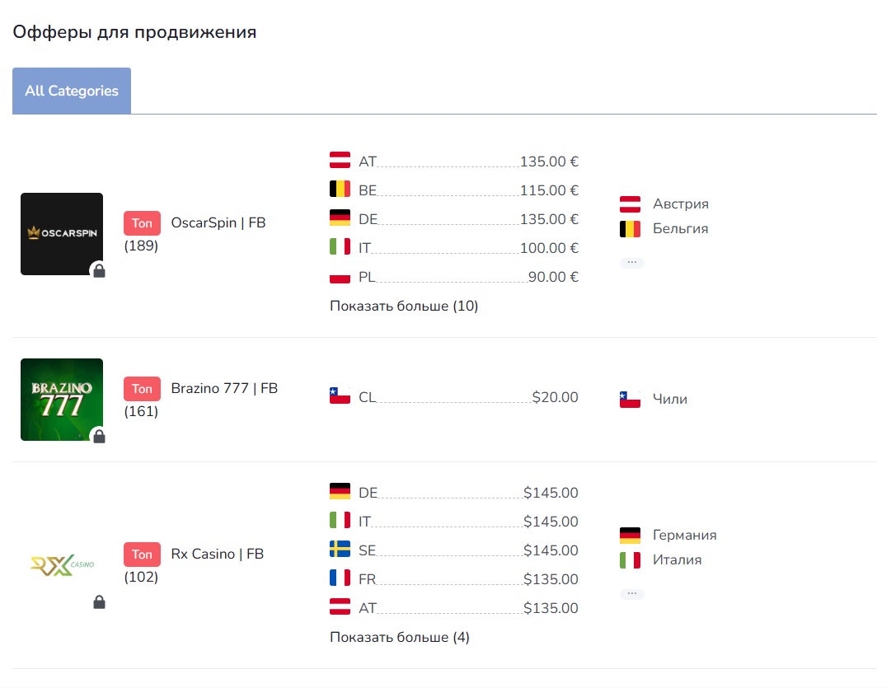Viewport: 891px width, 688px height.
Task: Open the Brazino 777 | FB offer link
Action: coord(224,389)
